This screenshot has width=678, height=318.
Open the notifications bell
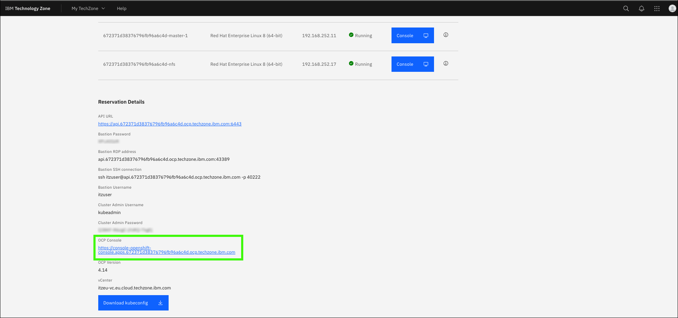642,9
